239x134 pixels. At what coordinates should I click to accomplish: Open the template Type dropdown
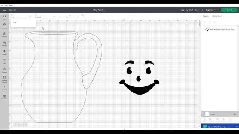point(21,17)
